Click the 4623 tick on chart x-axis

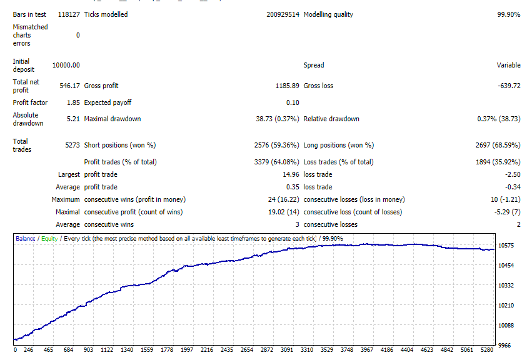[427, 350]
